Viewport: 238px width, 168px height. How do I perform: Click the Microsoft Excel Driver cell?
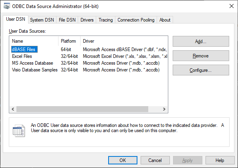coord(125,56)
